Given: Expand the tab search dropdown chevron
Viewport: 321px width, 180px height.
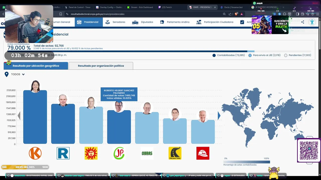Looking at the screenshot, I should [295, 7].
